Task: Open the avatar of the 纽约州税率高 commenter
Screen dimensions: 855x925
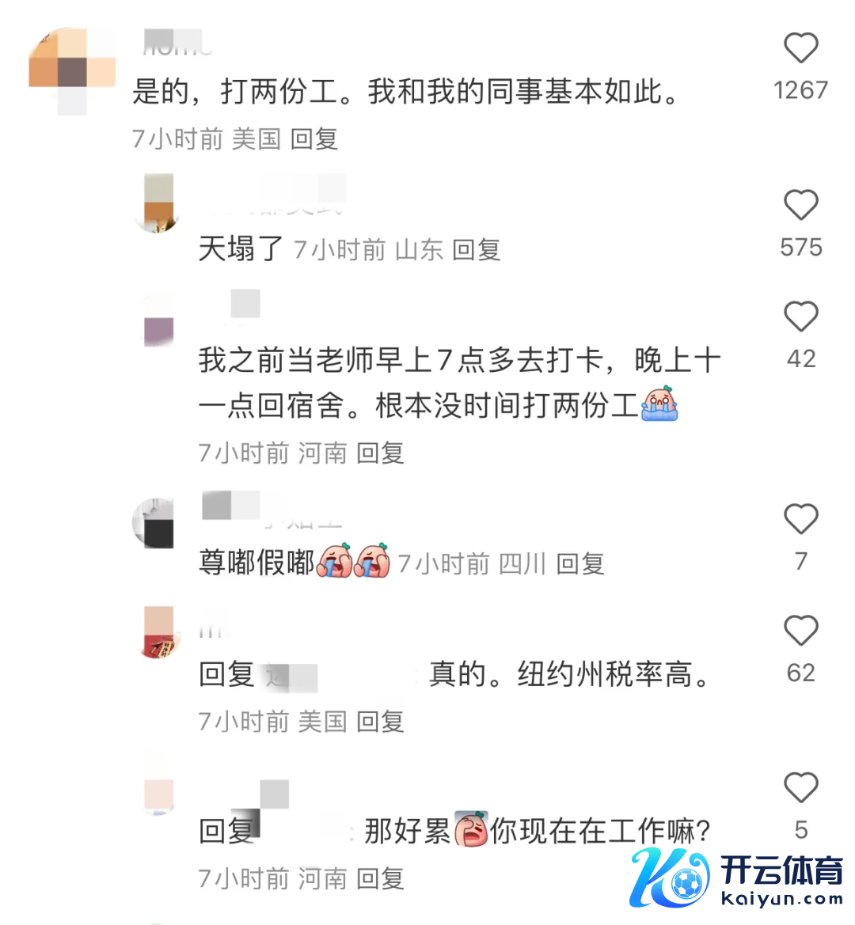Action: point(158,632)
